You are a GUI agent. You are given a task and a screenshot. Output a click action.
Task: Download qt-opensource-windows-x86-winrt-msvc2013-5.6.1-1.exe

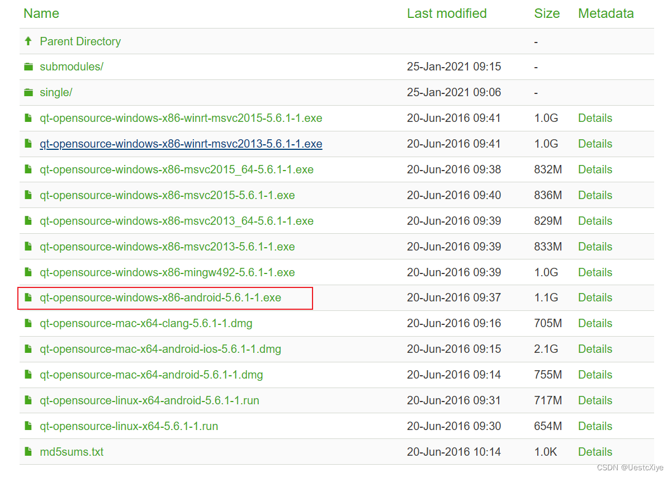[x=181, y=144]
